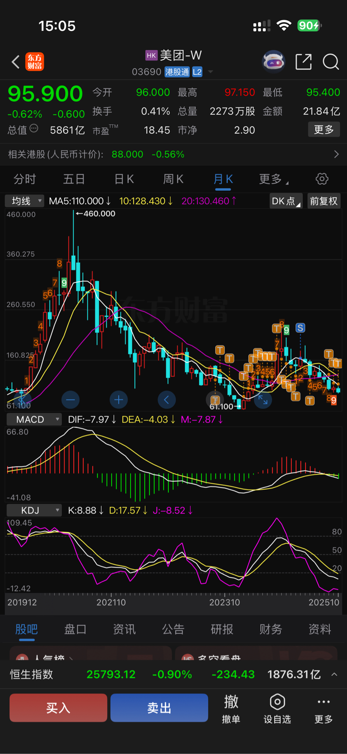Jump to earliest with double chevron button
Image resolution: width=347 pixels, height=754 pixels.
[x=22, y=399]
